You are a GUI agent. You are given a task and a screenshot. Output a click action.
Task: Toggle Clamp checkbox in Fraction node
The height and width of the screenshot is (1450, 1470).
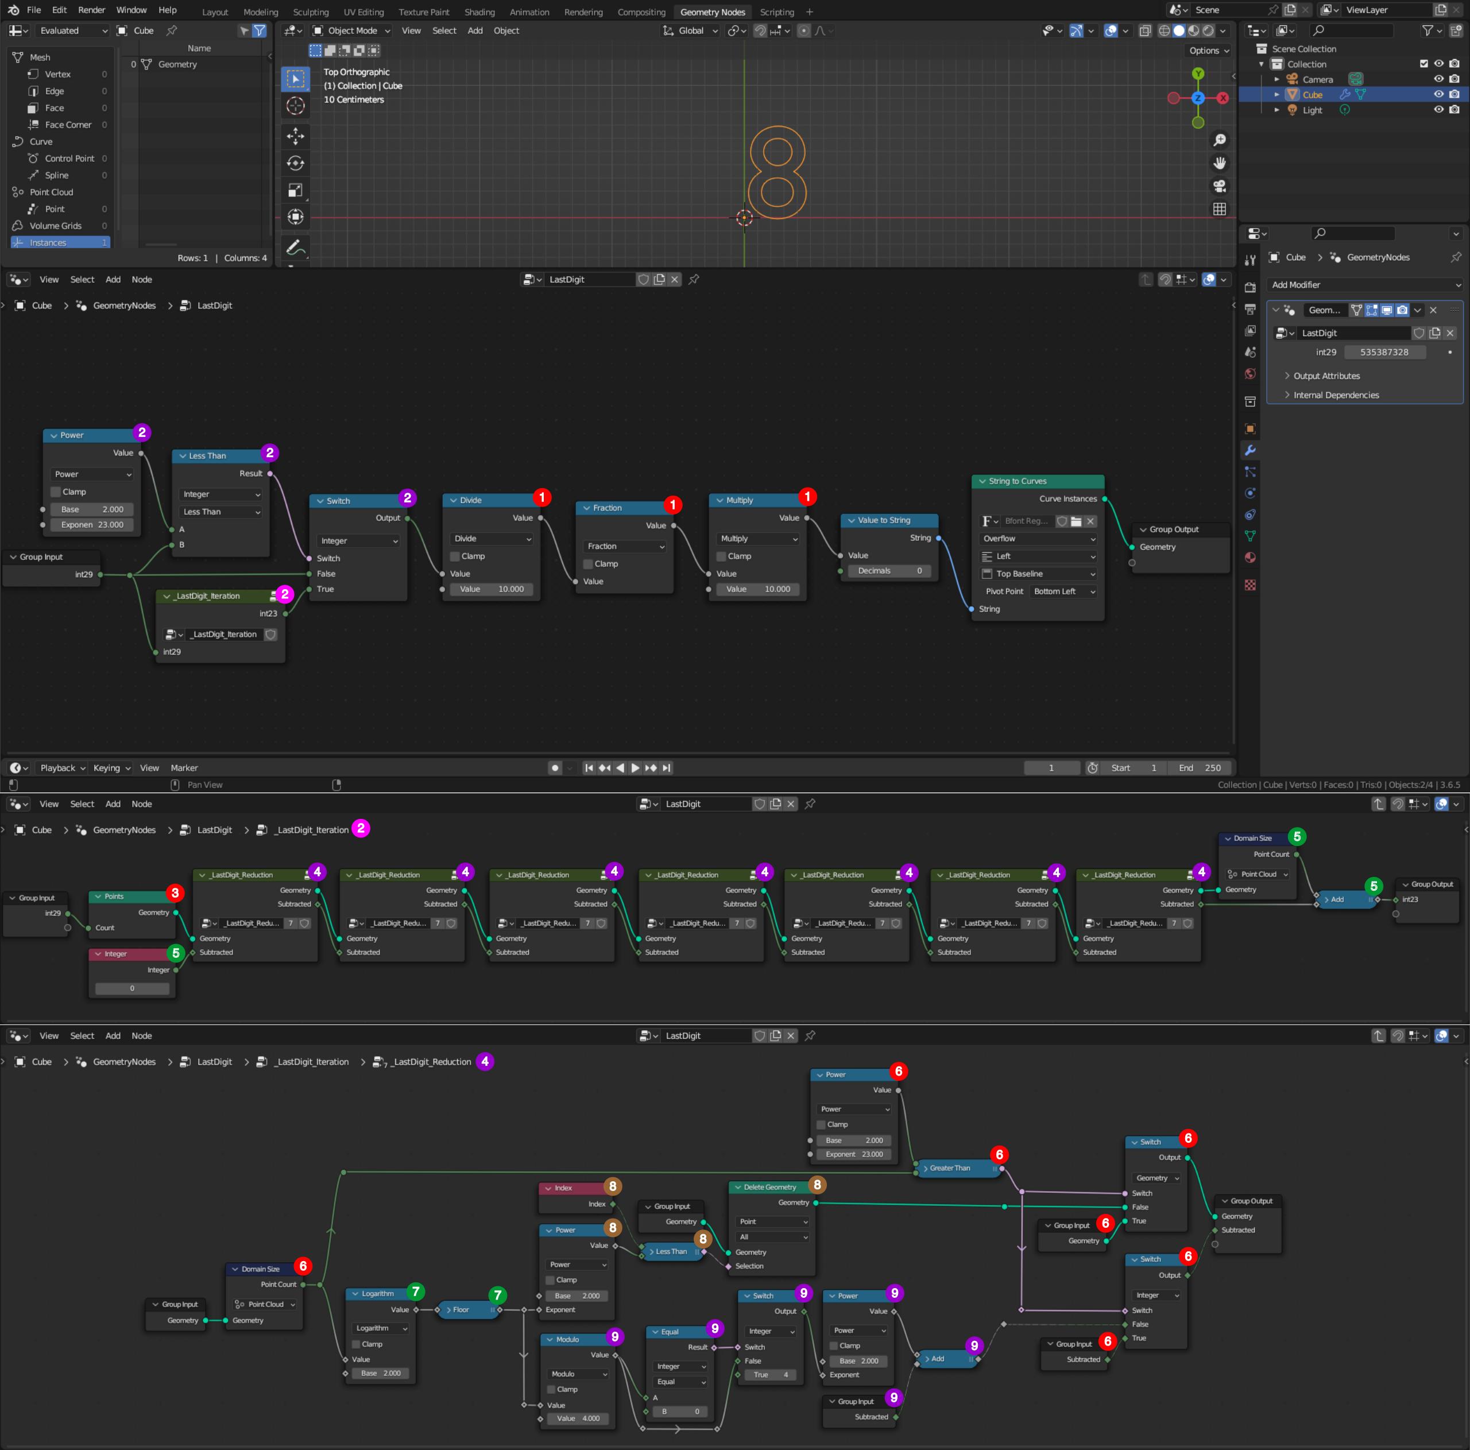coord(587,564)
